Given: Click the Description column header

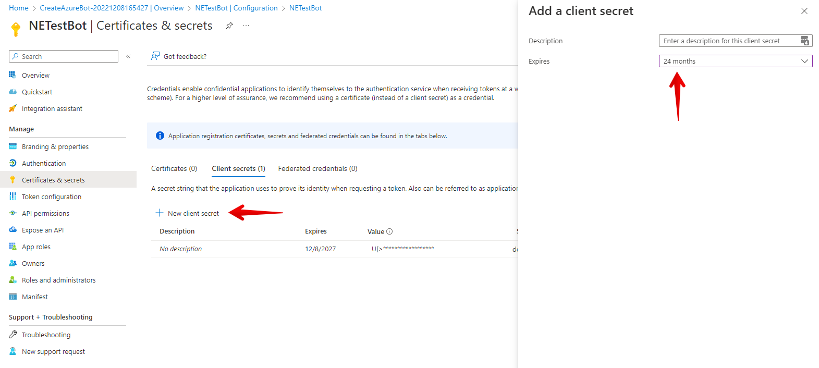Looking at the screenshot, I should pos(177,231).
